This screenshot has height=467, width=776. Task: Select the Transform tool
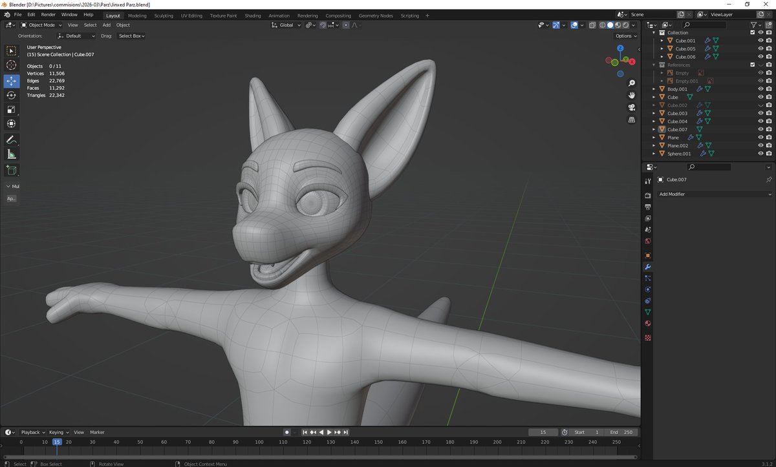click(x=12, y=123)
